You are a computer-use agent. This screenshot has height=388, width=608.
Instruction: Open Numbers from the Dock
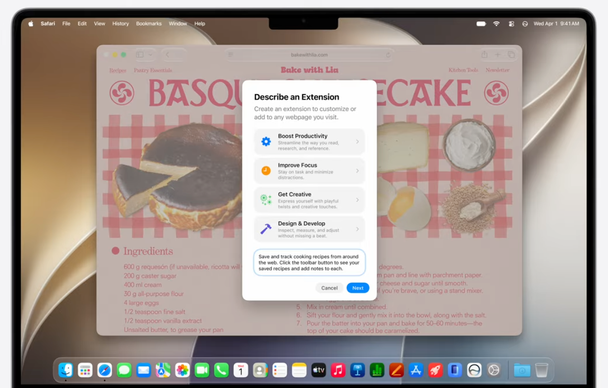tap(377, 370)
